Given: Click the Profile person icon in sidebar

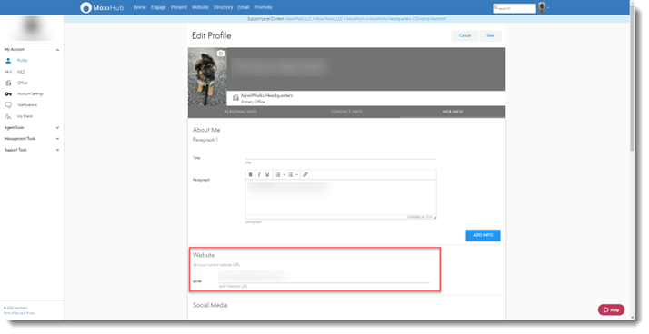Looking at the screenshot, I should tap(8, 60).
